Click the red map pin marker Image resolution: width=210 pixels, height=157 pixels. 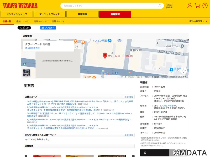point(105,56)
